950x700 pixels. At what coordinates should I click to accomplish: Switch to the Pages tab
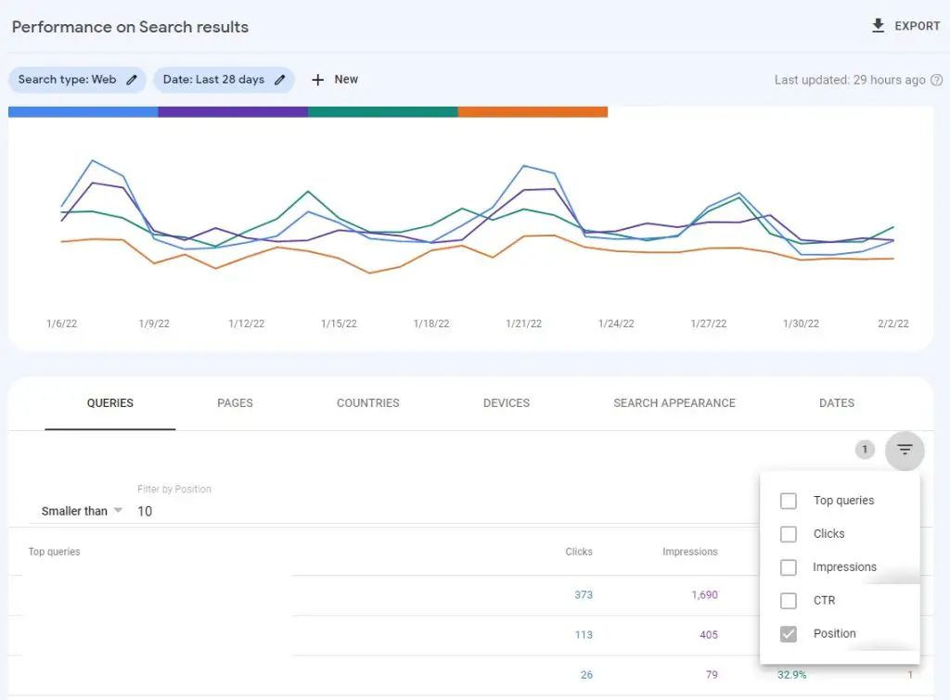(235, 403)
